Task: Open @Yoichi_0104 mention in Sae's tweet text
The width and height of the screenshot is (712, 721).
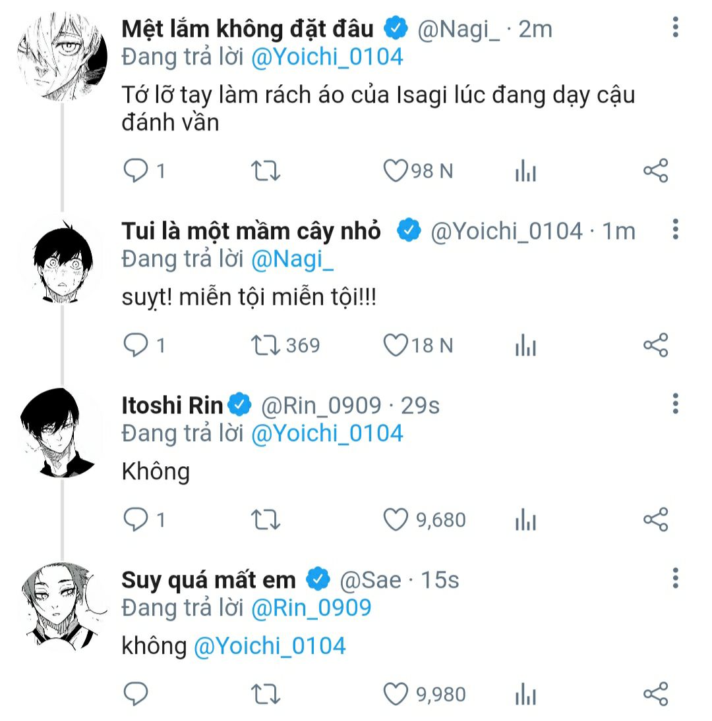Action: point(270,645)
